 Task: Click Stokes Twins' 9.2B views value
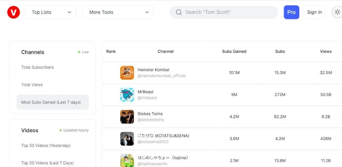[x=326, y=117]
